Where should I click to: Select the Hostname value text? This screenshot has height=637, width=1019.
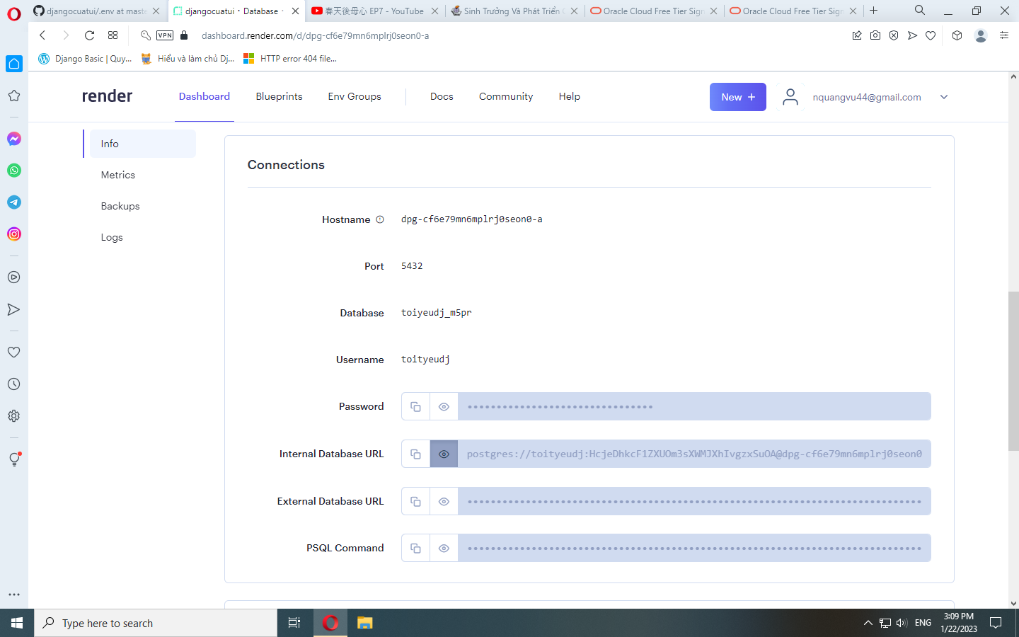coord(472,219)
